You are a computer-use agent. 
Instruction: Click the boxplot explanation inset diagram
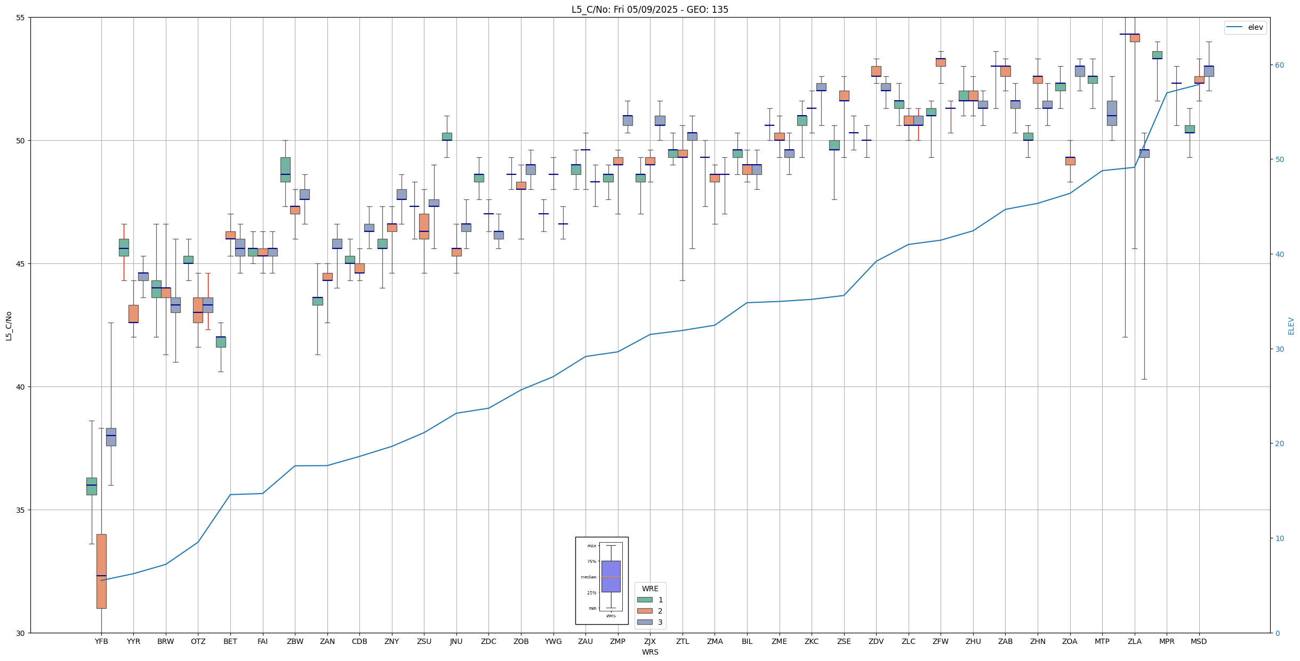click(x=601, y=580)
